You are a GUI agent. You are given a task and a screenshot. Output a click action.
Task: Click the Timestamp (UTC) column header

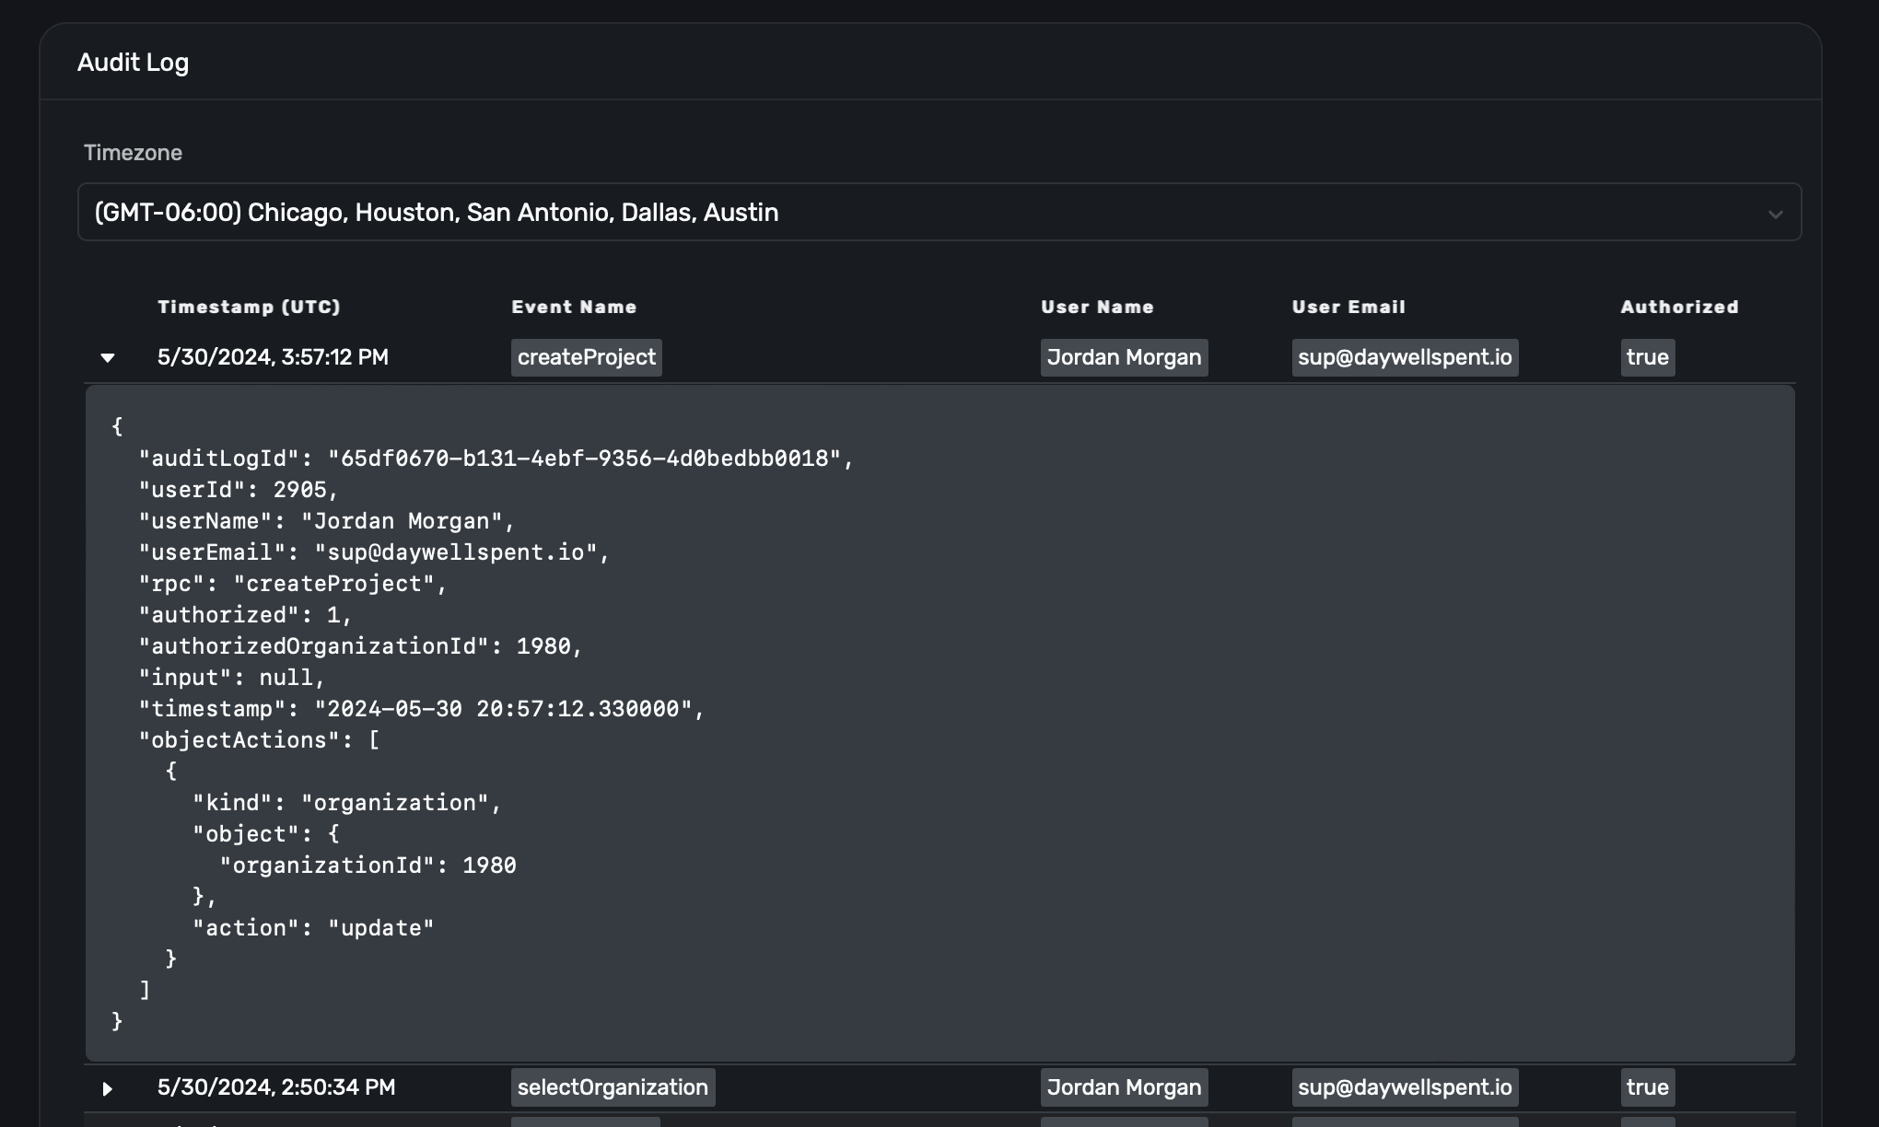tap(249, 307)
